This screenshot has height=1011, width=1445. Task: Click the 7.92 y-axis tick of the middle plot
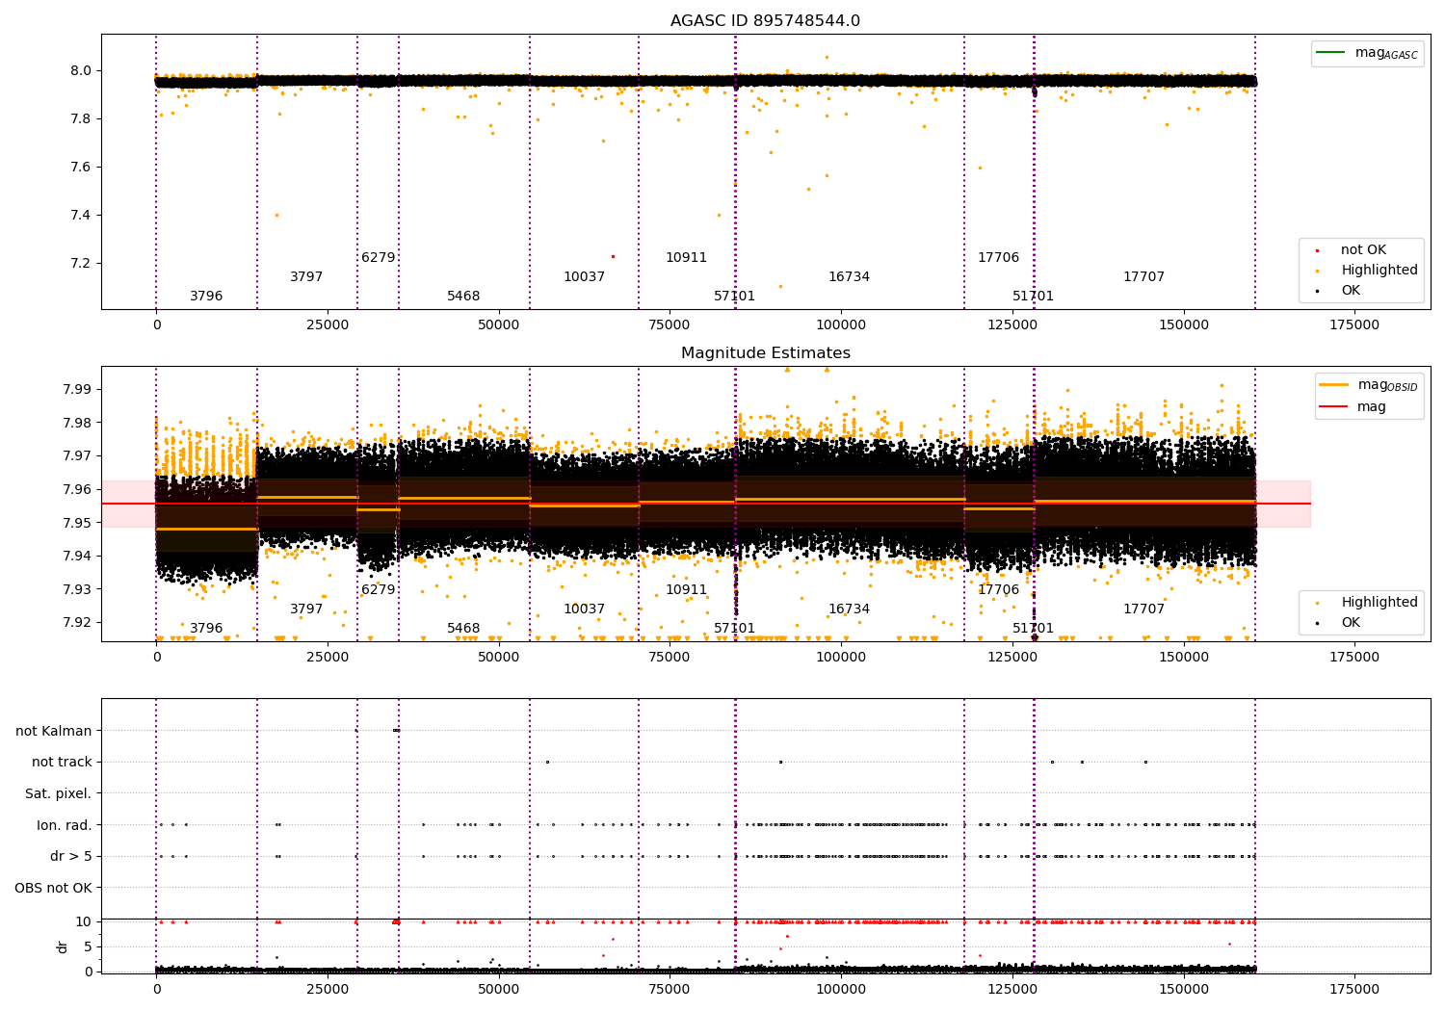(77, 622)
